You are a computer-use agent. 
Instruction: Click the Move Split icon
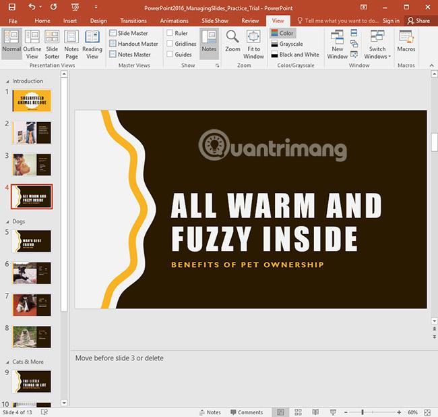[354, 54]
